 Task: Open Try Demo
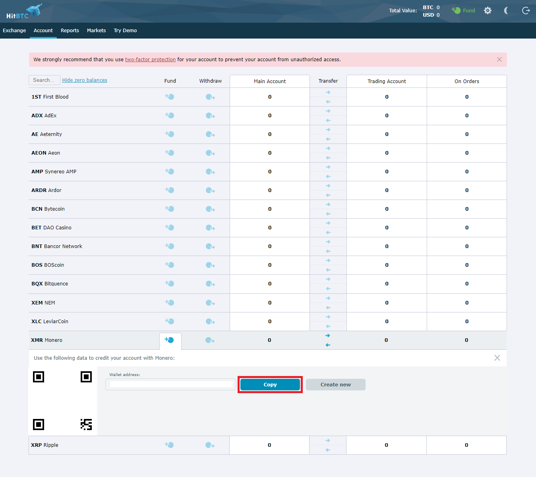(x=125, y=31)
